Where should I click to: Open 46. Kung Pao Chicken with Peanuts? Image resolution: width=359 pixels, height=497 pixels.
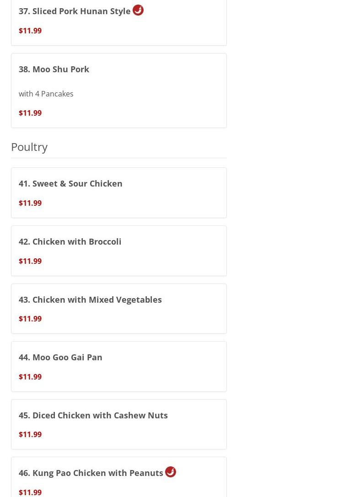pos(91,473)
